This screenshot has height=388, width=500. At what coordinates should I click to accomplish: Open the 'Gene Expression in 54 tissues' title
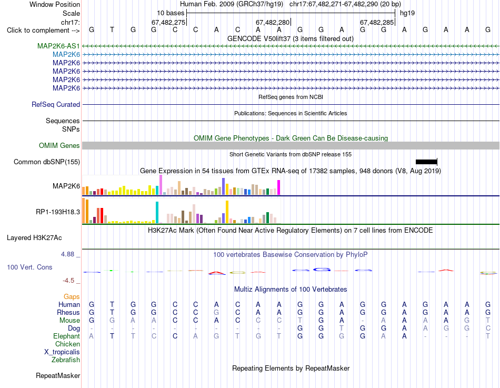click(291, 171)
